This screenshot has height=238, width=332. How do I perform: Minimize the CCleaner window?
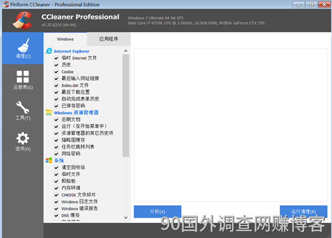pyautogui.click(x=299, y=5)
